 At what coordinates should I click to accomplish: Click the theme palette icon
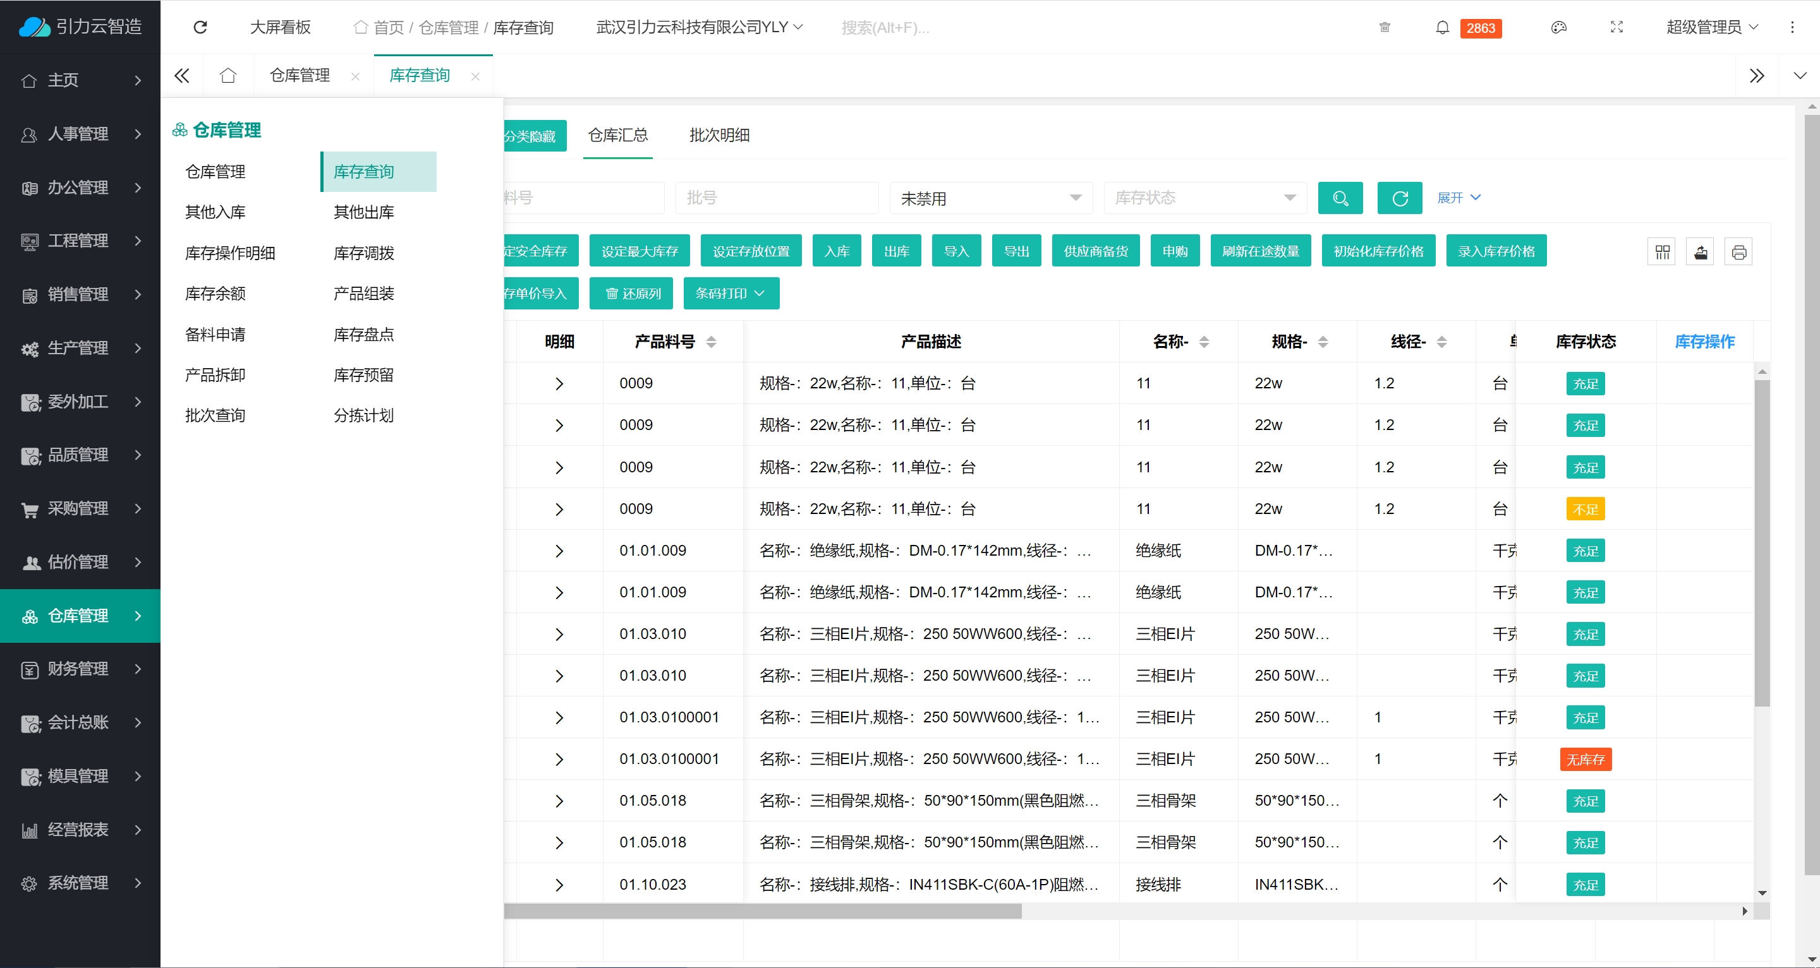click(1558, 28)
